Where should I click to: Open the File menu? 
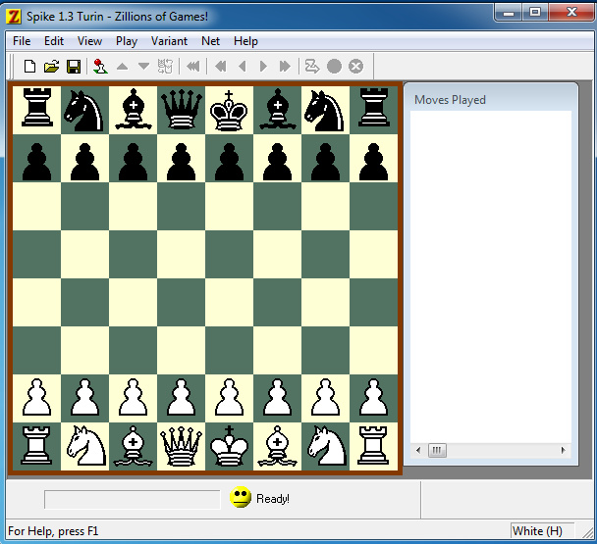pos(22,41)
